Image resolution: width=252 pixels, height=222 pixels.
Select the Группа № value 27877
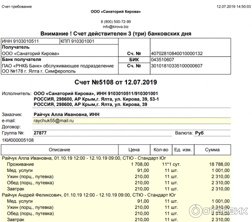(x=40, y=133)
